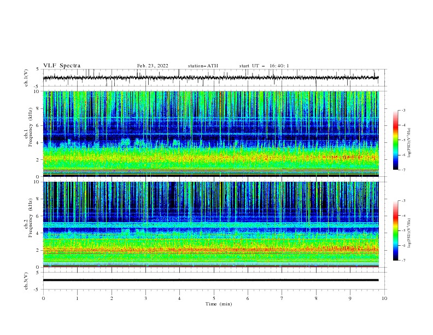Click the "4" kHz tick on the ch.1 frequency axis
This screenshot has width=433, height=335.
tap(38, 143)
